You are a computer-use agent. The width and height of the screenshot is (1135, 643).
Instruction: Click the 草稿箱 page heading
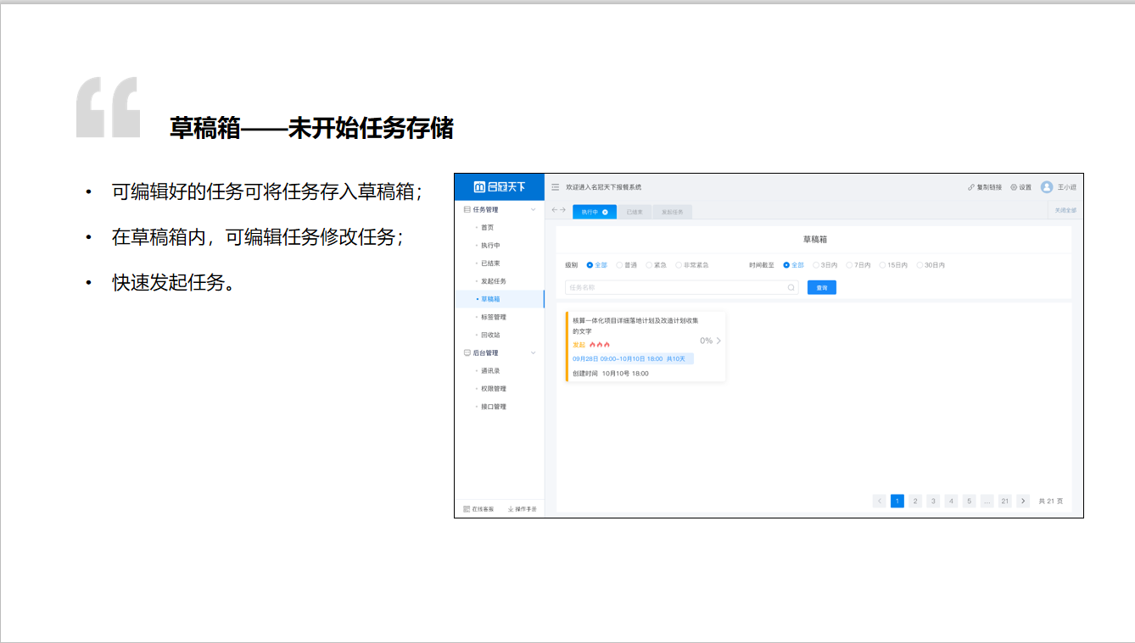click(815, 240)
